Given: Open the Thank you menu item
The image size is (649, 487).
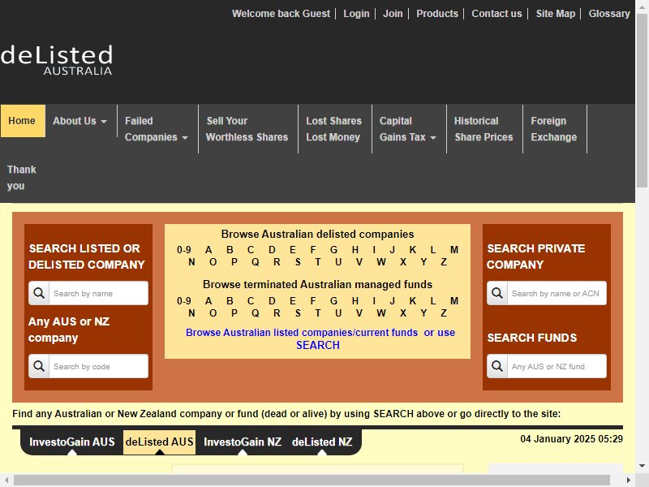Looking at the screenshot, I should click(x=22, y=178).
